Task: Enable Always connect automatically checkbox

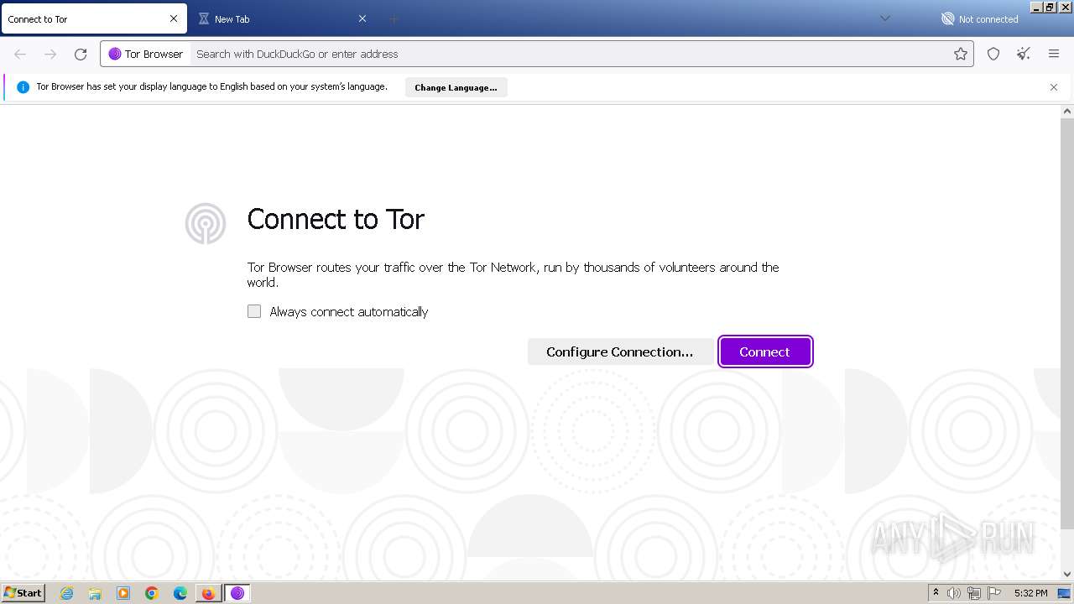Action: coord(254,311)
